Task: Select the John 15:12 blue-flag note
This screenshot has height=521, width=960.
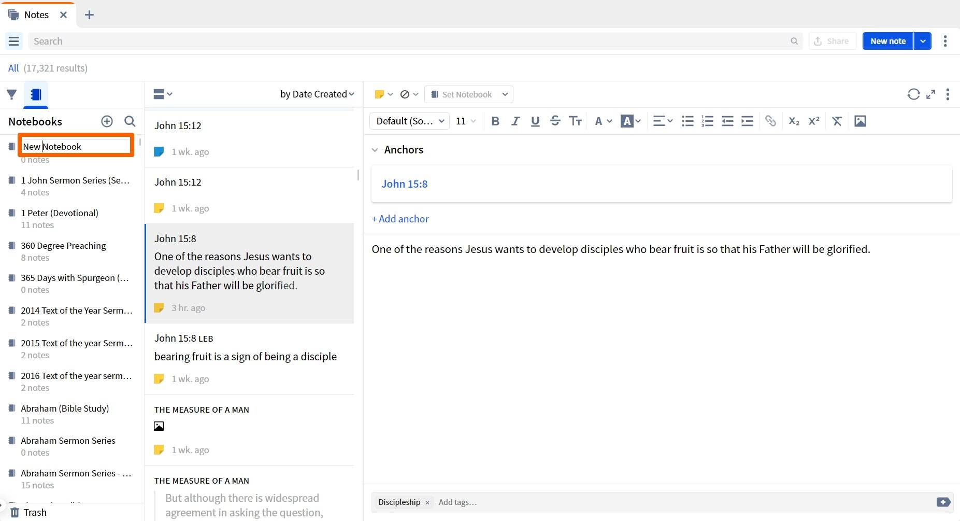Action: tap(250, 139)
